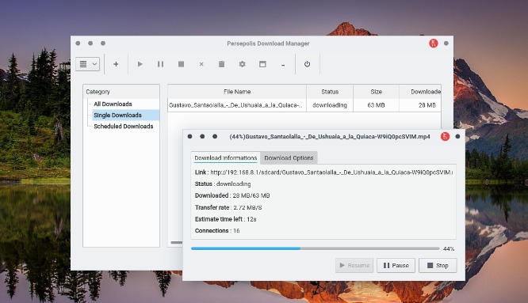Switch to Download Informations tab
Viewport: 528px width, 303px height.
pos(226,157)
